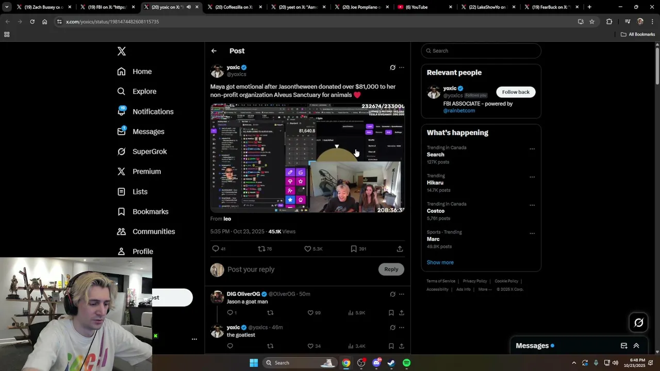Bookmark yoxic's 'the goatiest' reply
The image size is (660, 371).
tap(391, 346)
